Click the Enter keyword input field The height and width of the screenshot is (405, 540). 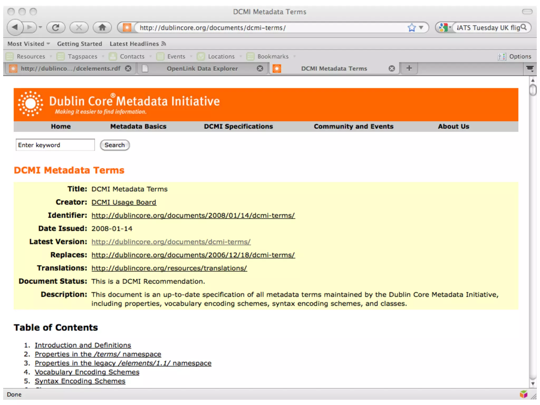(x=55, y=145)
